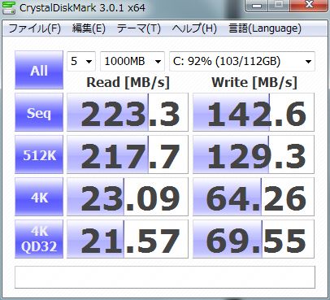330x300 pixels.
Task: Select the 512K write result 129.3
Action: (x=254, y=154)
